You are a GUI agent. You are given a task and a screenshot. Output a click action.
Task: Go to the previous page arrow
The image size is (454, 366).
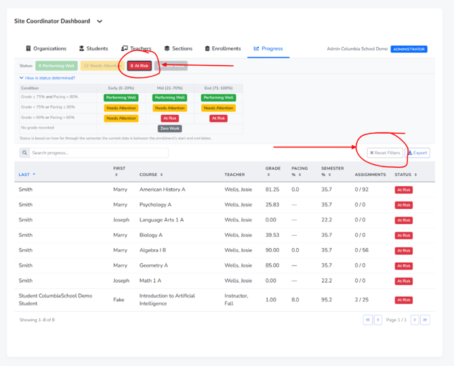tap(378, 320)
